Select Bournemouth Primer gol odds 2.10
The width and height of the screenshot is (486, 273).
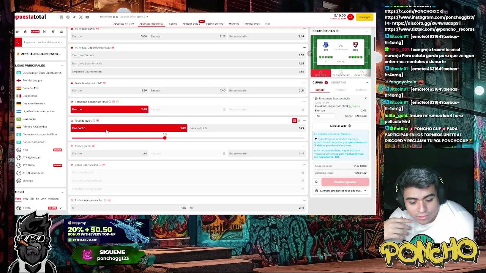tap(266, 154)
